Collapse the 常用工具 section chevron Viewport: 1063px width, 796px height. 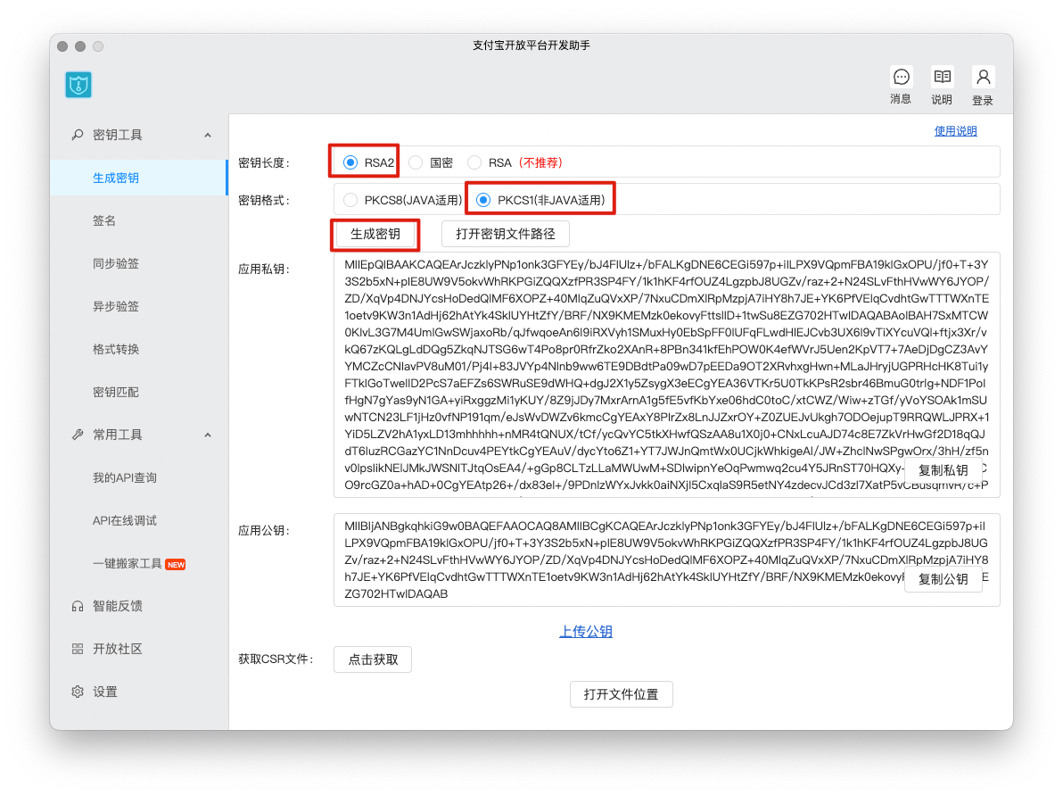[208, 435]
